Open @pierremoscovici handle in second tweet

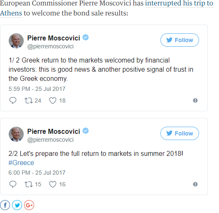(50, 140)
